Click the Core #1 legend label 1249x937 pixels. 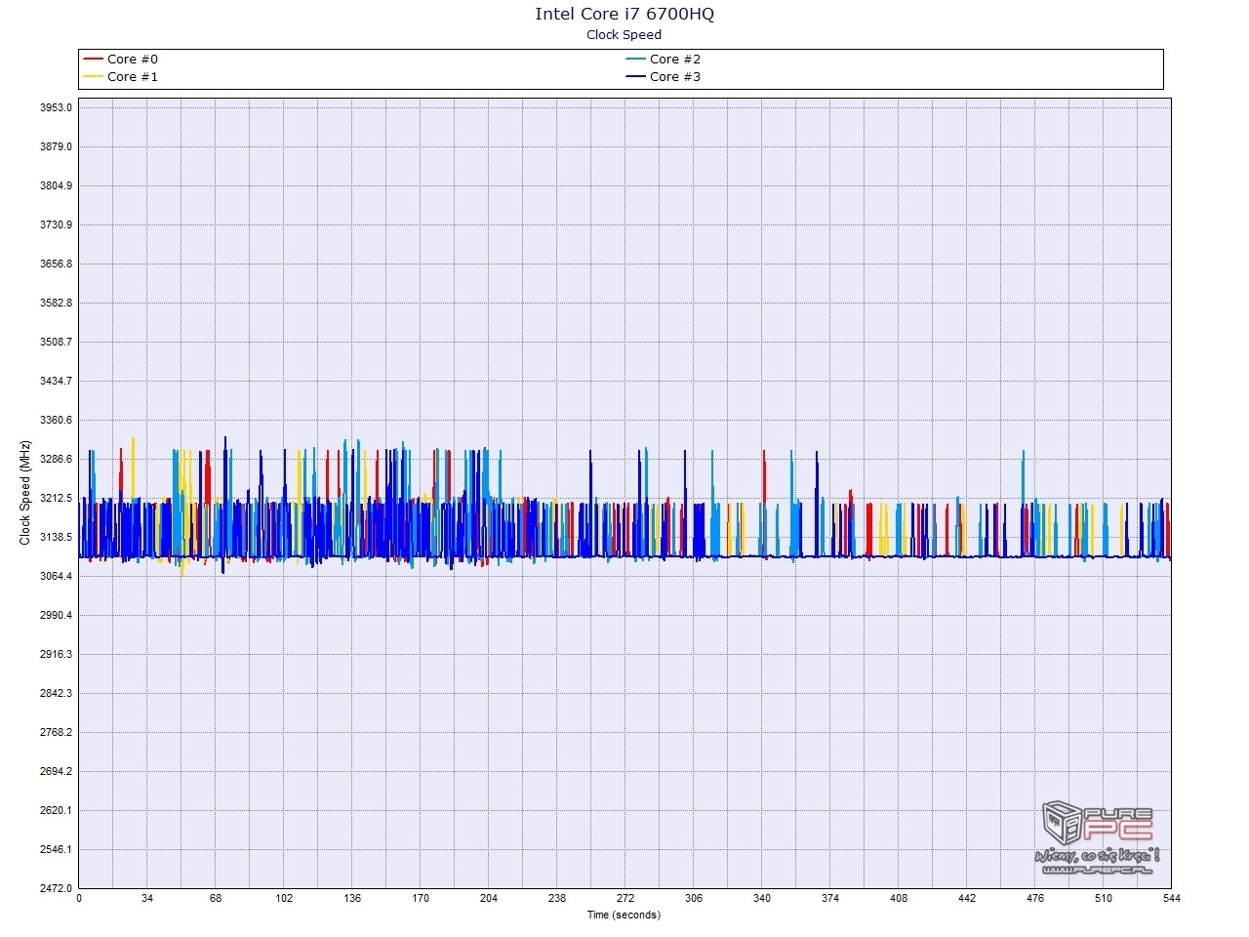(x=133, y=77)
